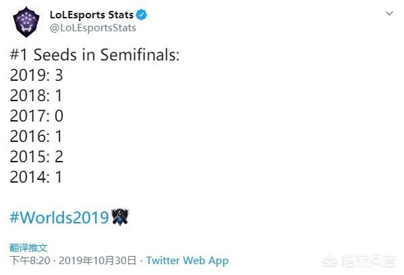Click the LoLEsports Stats display name
The width and height of the screenshot is (404, 275).
coord(92,15)
